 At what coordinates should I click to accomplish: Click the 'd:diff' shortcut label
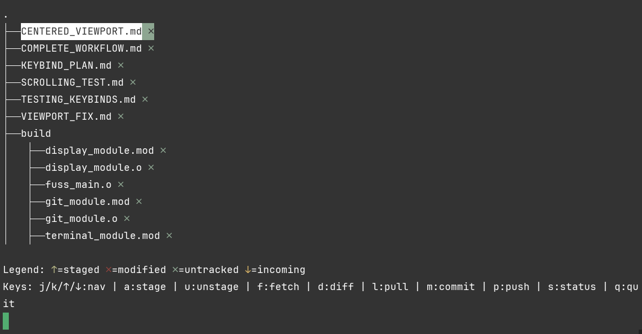335,287
